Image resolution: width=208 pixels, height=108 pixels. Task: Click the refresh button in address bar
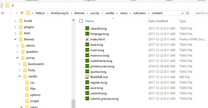(x=187, y=13)
